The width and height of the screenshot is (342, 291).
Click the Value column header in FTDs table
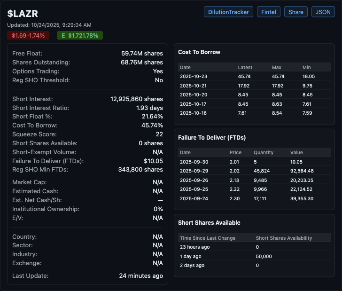click(296, 152)
